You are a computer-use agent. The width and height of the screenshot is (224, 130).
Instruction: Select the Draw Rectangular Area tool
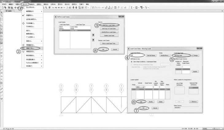click(2, 39)
